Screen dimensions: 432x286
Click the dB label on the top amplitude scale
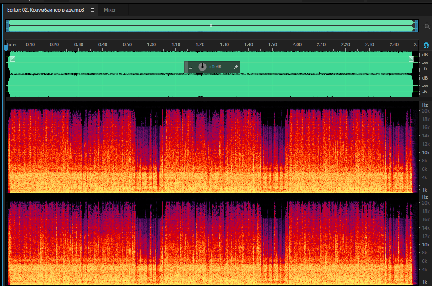point(425,55)
